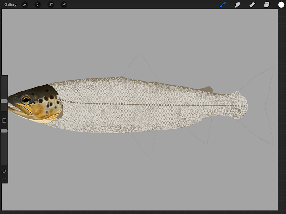Select the Eraser tool
The width and height of the screenshot is (286, 214).
[252, 4]
